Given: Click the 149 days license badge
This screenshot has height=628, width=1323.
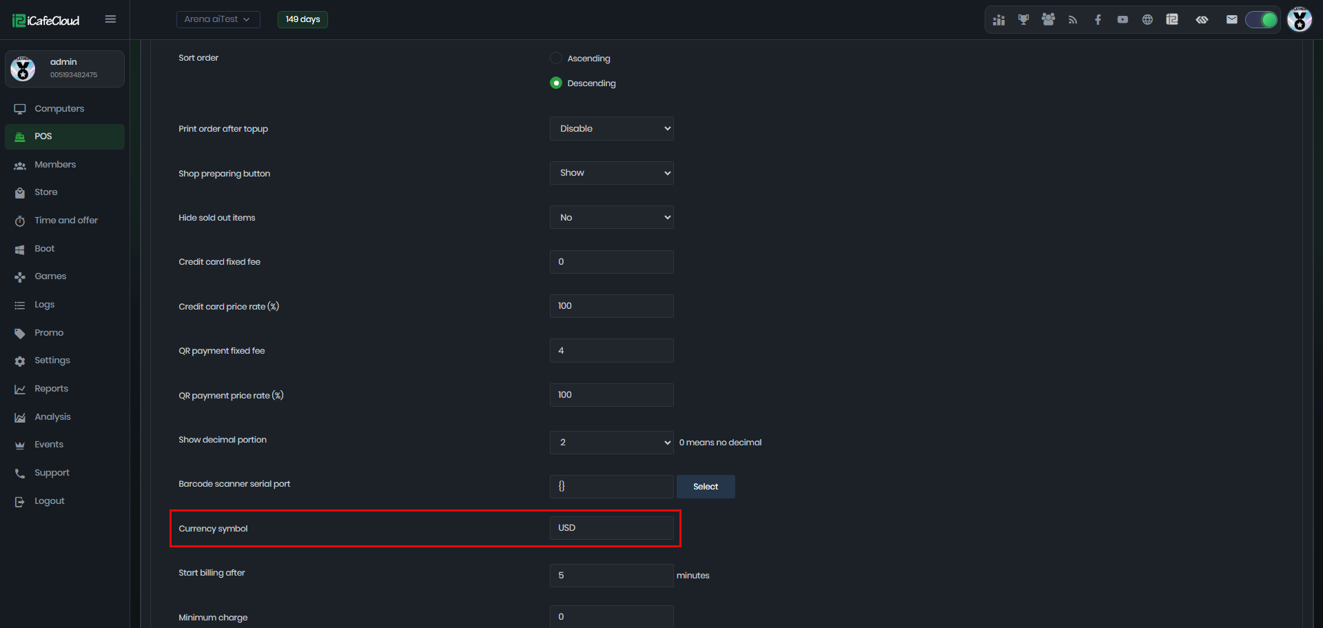Looking at the screenshot, I should coord(302,19).
